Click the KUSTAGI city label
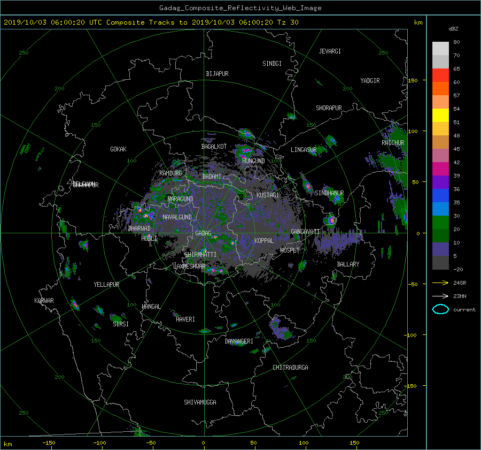Viewport: 481px width, 450px height. tap(268, 195)
